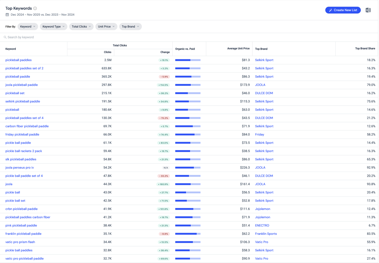Open the pickleball paddles keyword link
Image resolution: width=379 pixels, height=263 pixels.
click(x=19, y=60)
